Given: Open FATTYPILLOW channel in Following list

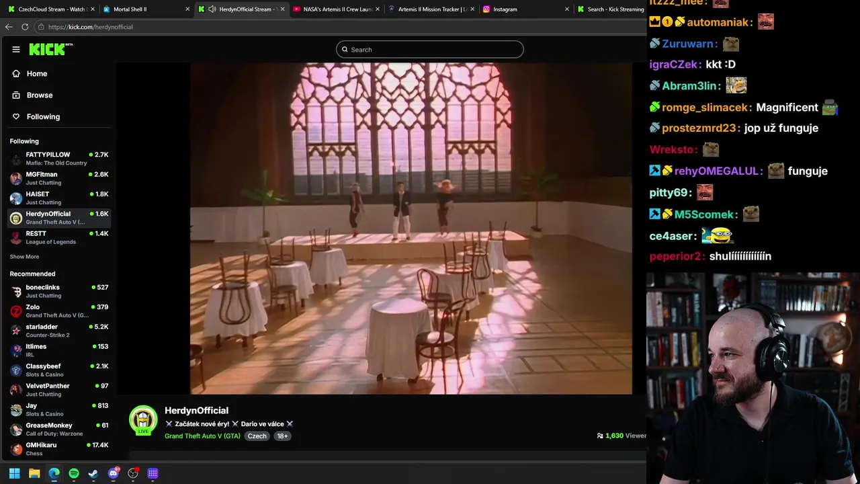Looking at the screenshot, I should [59, 159].
